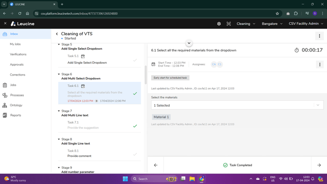Select Task 8.1 Provide comment
327x184 pixels.
(99, 153)
